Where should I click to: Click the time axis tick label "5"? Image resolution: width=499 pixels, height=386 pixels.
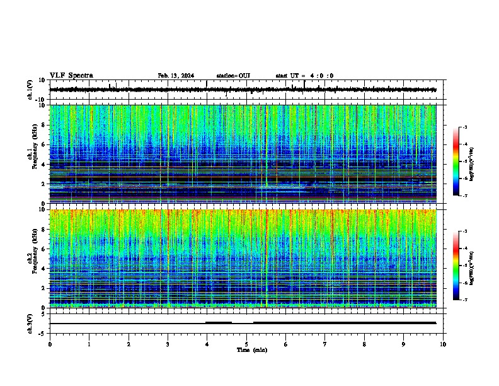tap(246, 344)
